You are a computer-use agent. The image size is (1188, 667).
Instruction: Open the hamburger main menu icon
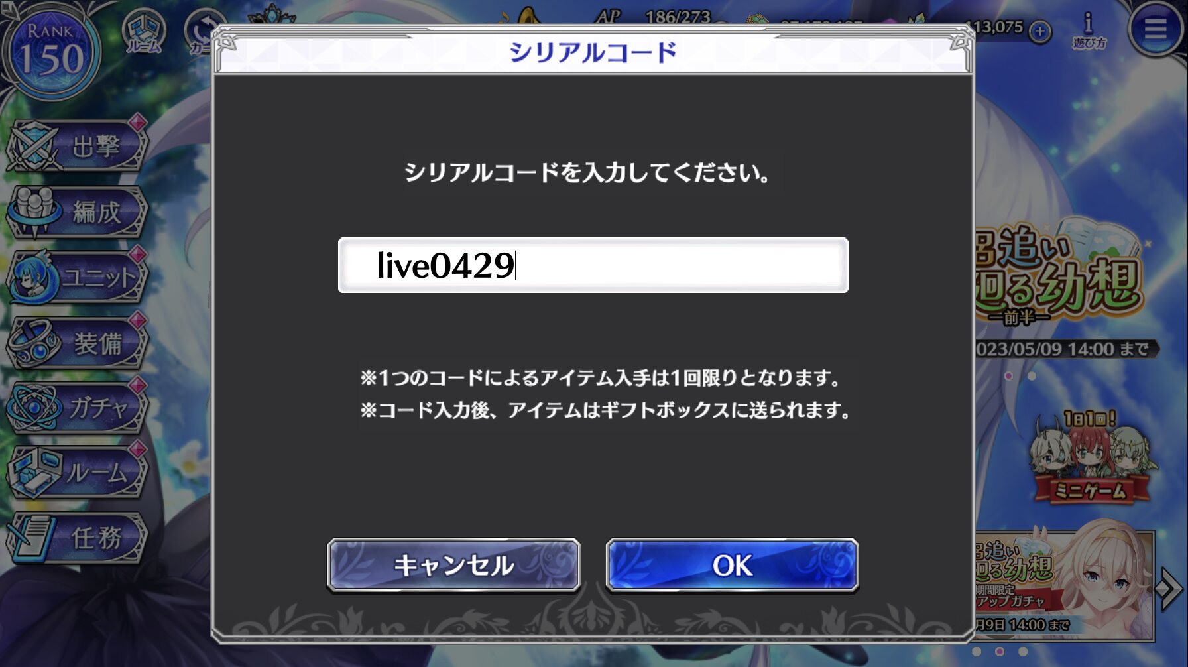click(x=1156, y=29)
